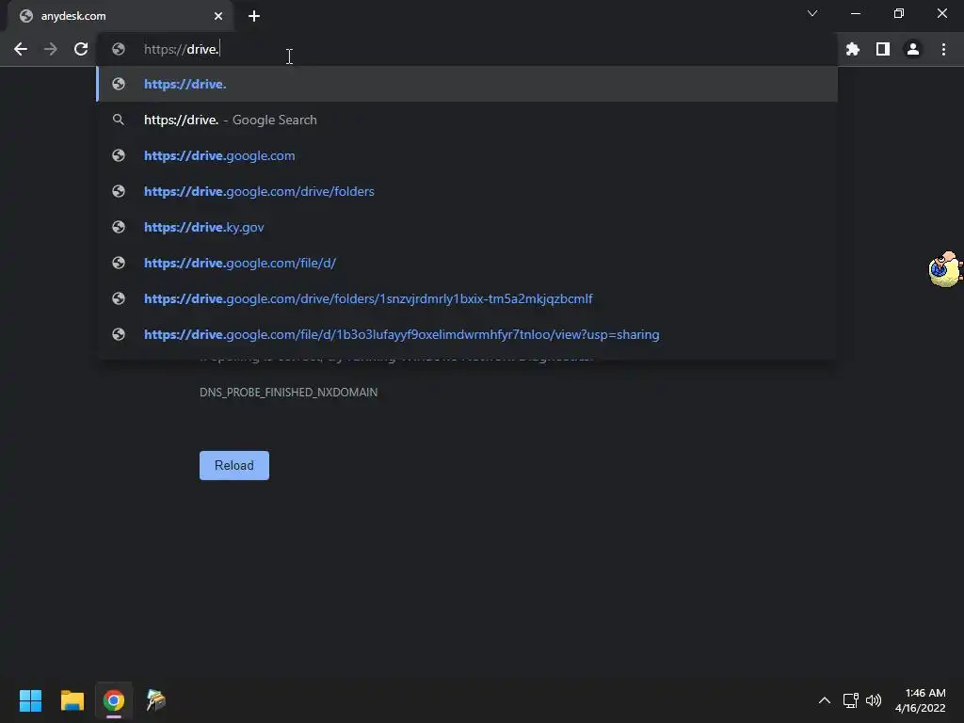This screenshot has height=723, width=964.
Task: Pick the https://drive.google.com suggestion
Action: [x=467, y=155]
